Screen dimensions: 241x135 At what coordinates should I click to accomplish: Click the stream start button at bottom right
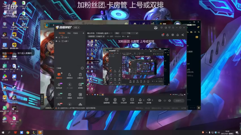point(179,100)
